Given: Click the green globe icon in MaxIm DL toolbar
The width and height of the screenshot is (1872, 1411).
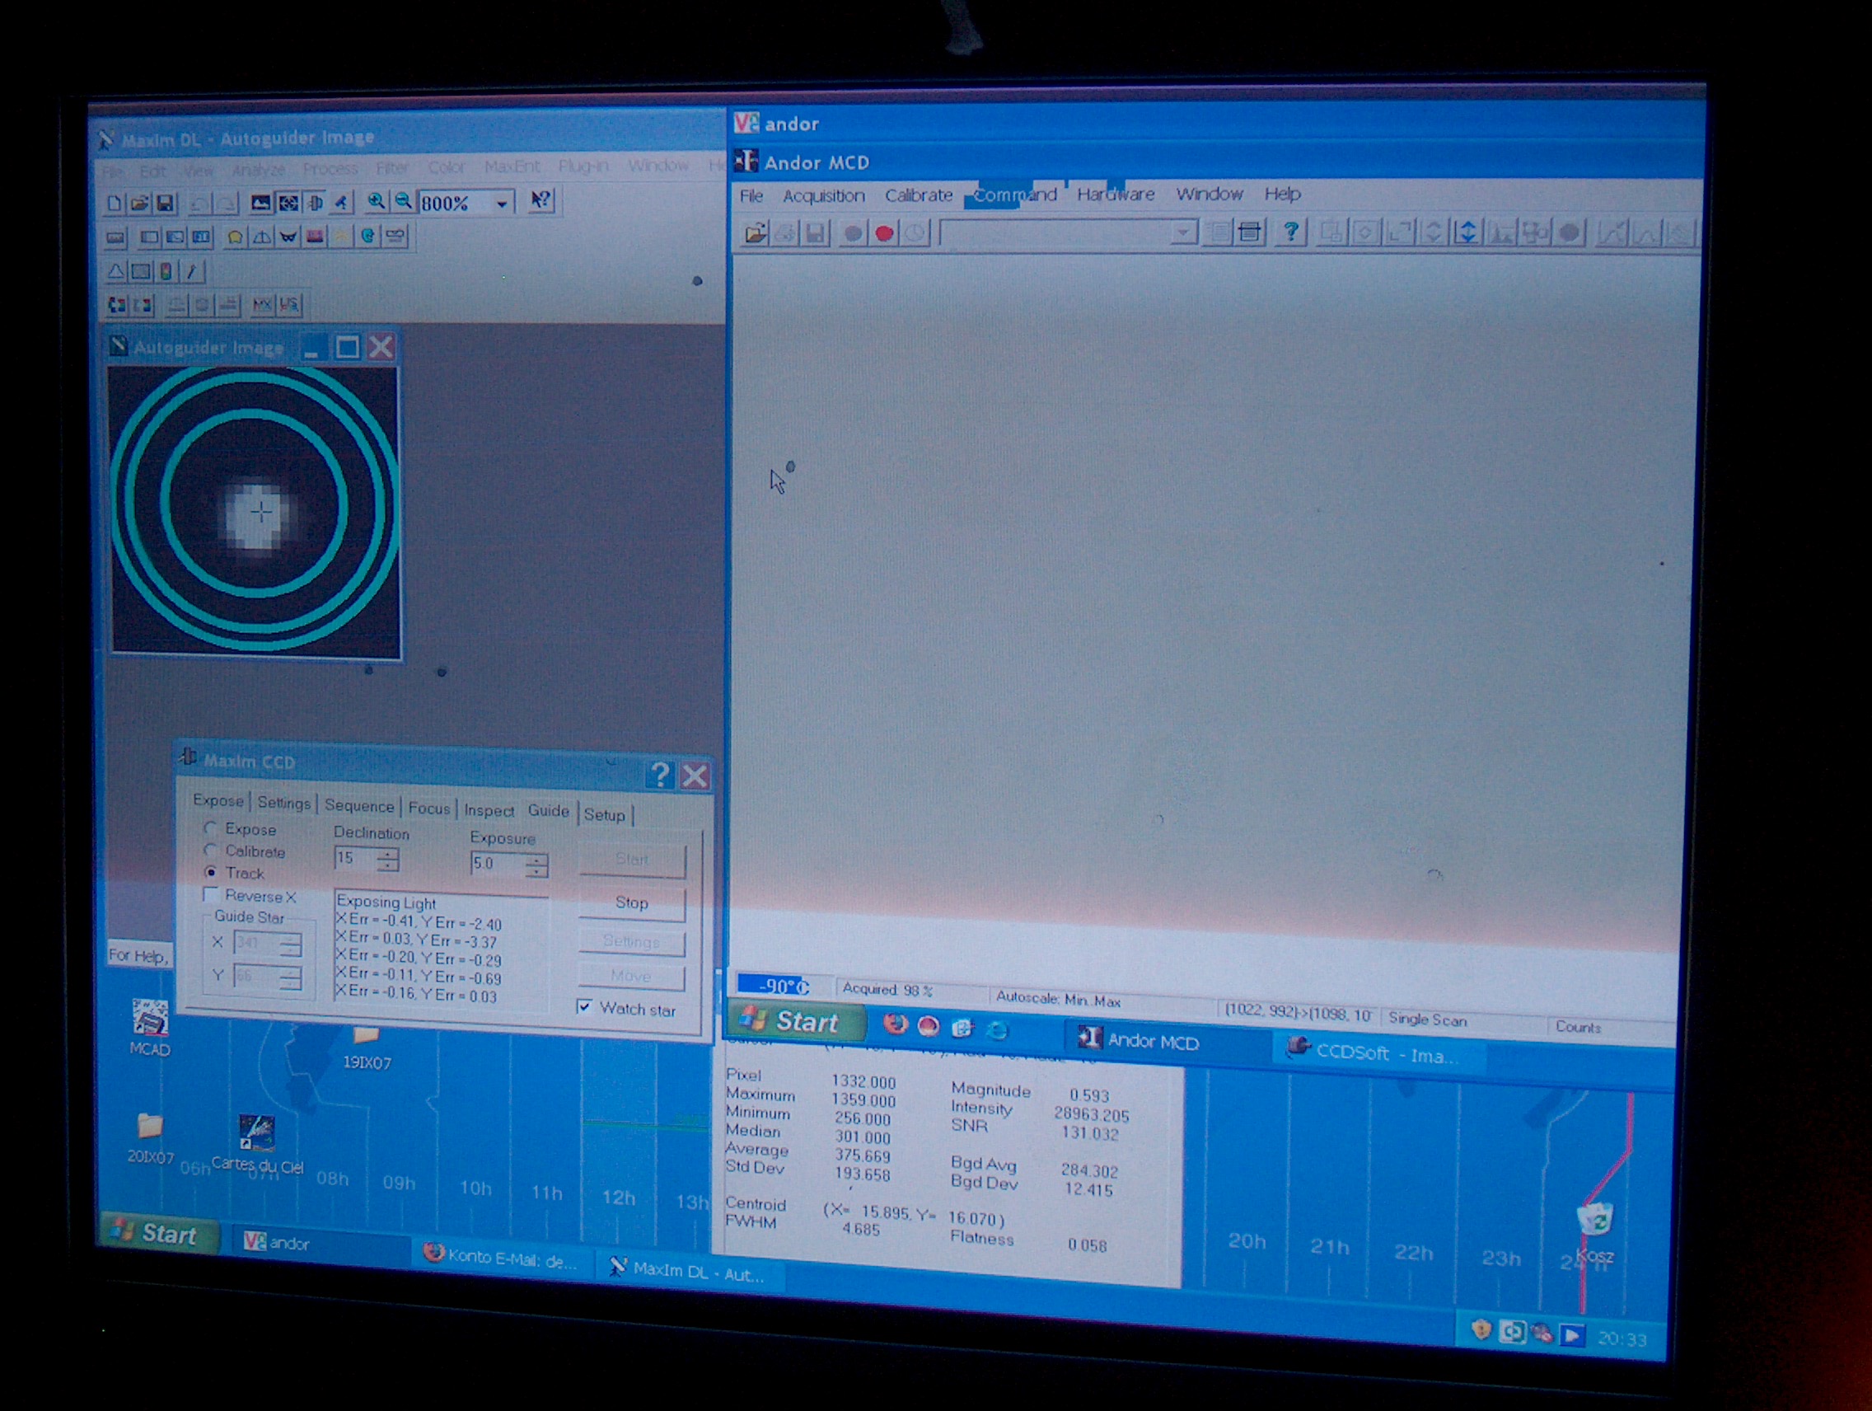Looking at the screenshot, I should tap(367, 236).
